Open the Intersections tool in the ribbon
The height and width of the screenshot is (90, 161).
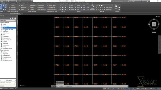point(41,5)
